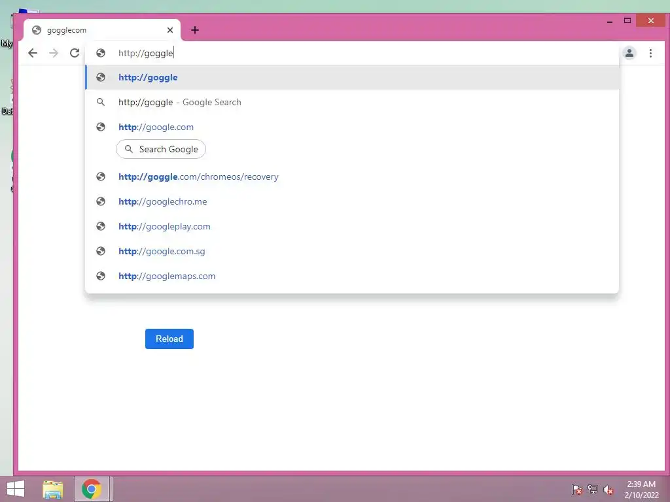The height and width of the screenshot is (502, 670).
Task: Click the blue Reload button
Action: tap(169, 339)
